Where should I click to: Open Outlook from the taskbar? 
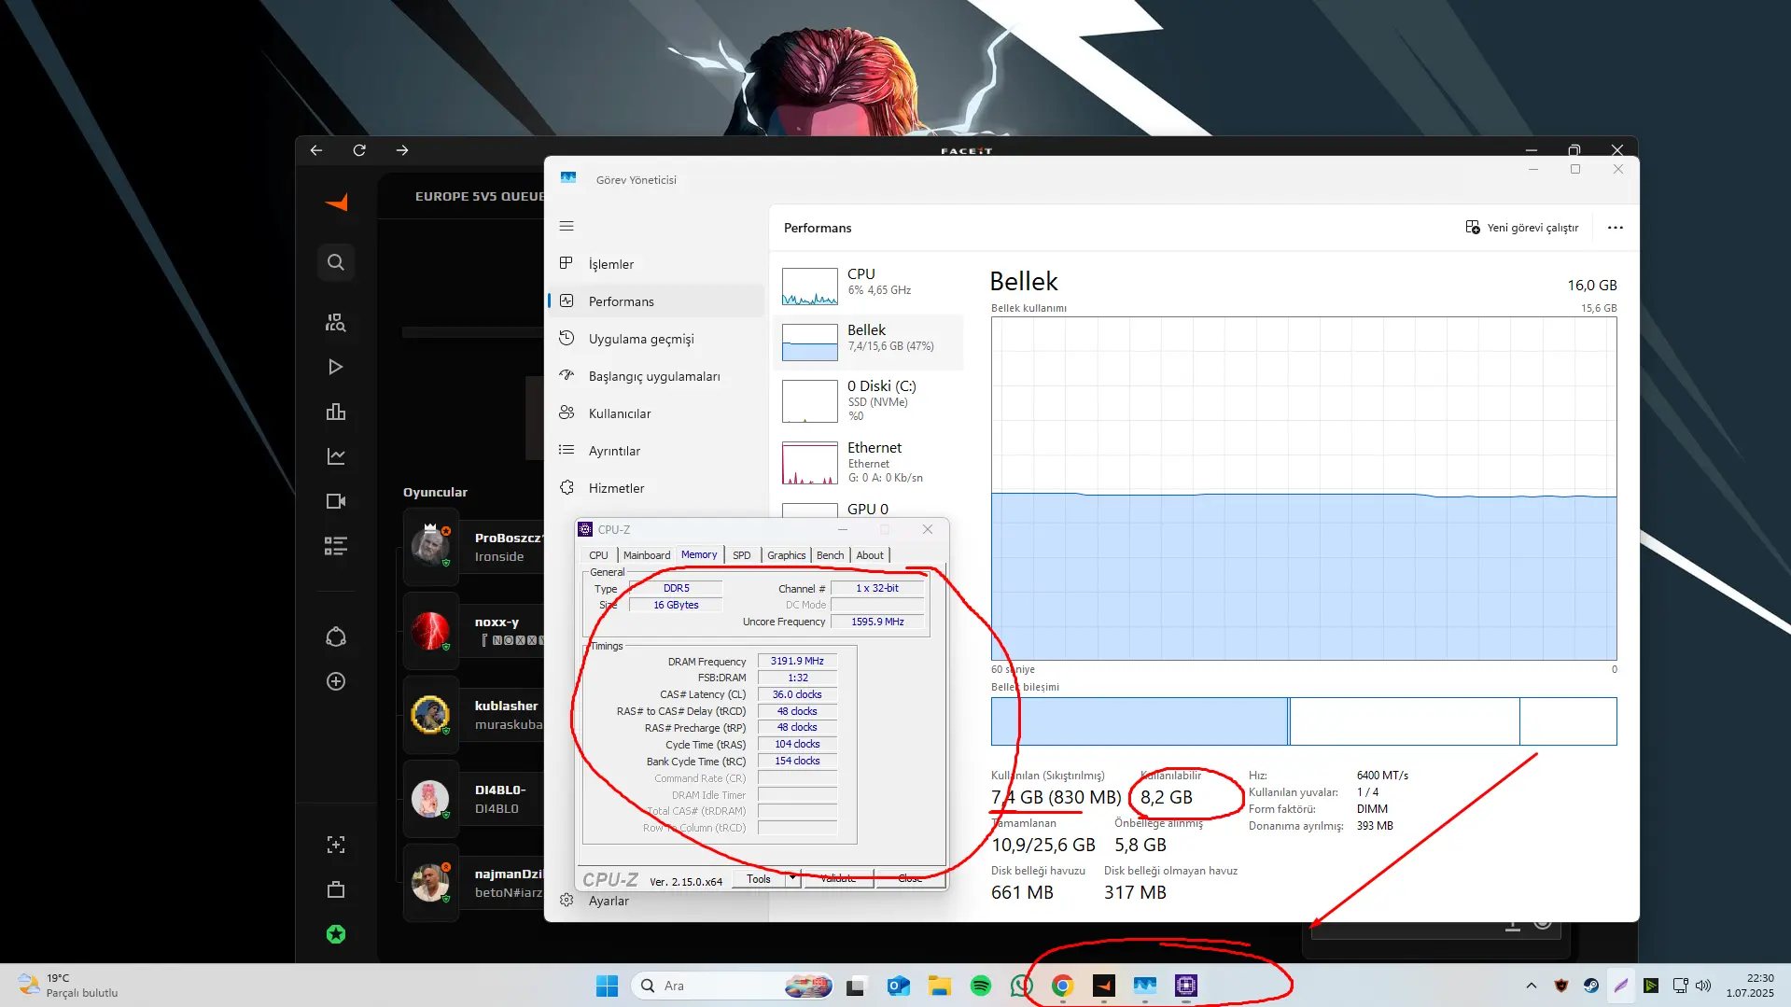pyautogui.click(x=899, y=986)
